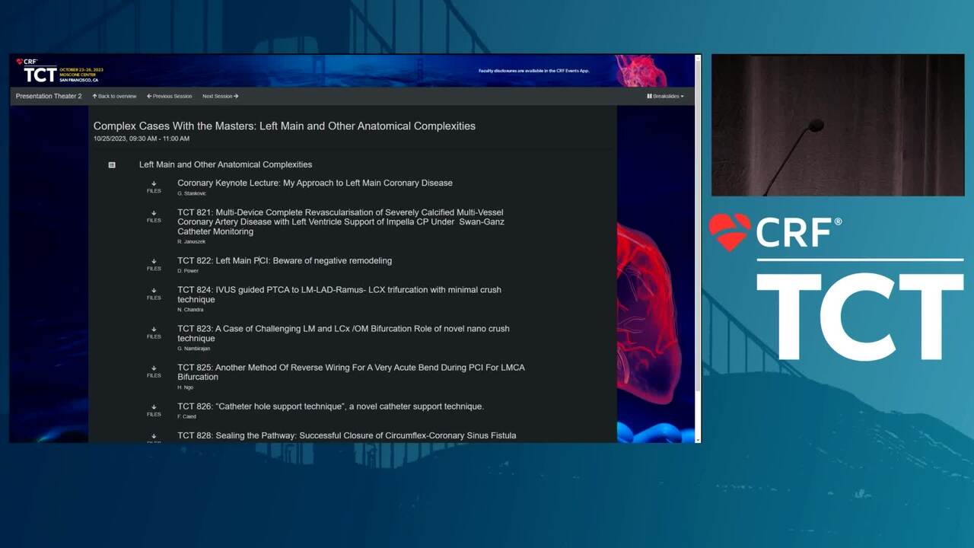Go to Previous Session
This screenshot has height=548, width=974.
click(169, 97)
